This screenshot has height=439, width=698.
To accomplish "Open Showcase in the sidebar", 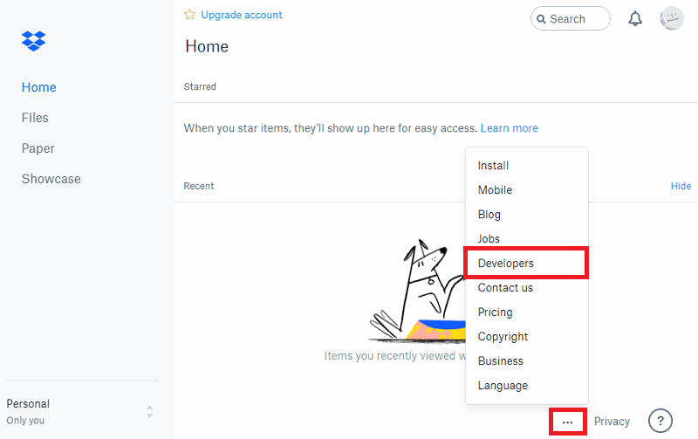I will [x=51, y=179].
